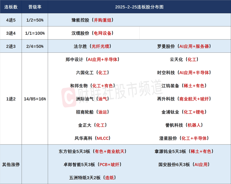This screenshot has height=184, width=231.
Task: Click the 14/85=16% promotion rate cell
Action: tap(35, 99)
